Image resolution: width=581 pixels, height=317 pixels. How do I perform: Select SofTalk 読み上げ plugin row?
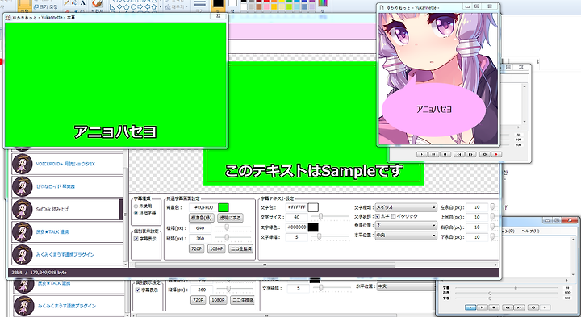(67, 209)
